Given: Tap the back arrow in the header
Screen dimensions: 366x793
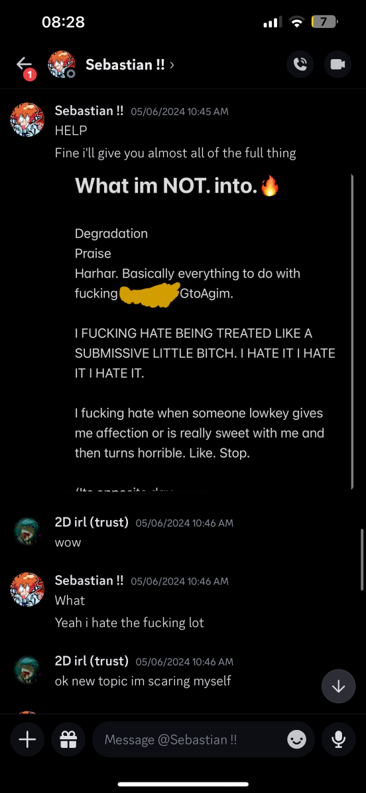Looking at the screenshot, I should [24, 64].
